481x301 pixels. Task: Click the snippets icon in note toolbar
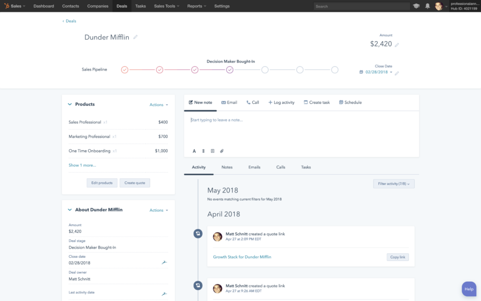tap(204, 151)
